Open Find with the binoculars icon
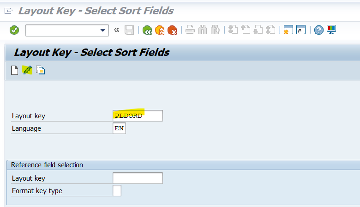Viewport: 360px width, 207px height. tap(203, 30)
